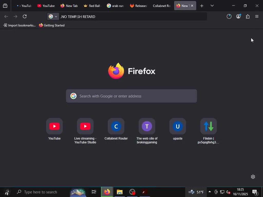Click the address bar text field
The width and height of the screenshot is (263, 197).
(x=133, y=17)
